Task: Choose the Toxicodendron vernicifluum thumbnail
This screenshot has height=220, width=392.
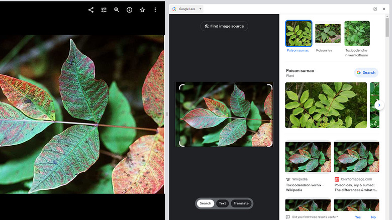Action: [357, 34]
